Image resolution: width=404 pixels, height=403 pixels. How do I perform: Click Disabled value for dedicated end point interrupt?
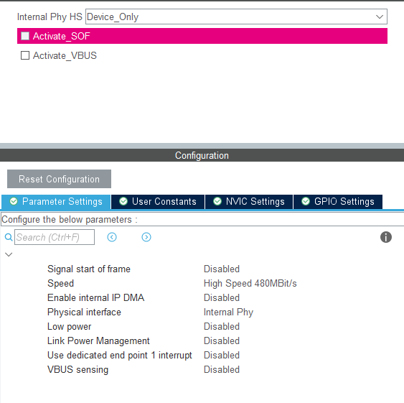coord(222,356)
